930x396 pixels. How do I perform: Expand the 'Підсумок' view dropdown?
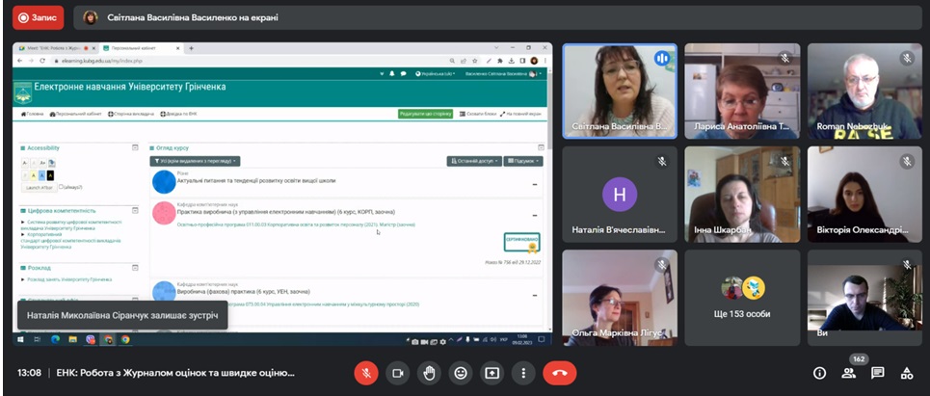pos(523,161)
